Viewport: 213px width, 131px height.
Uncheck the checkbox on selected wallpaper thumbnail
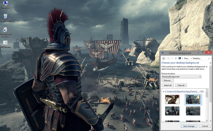(x=186, y=95)
